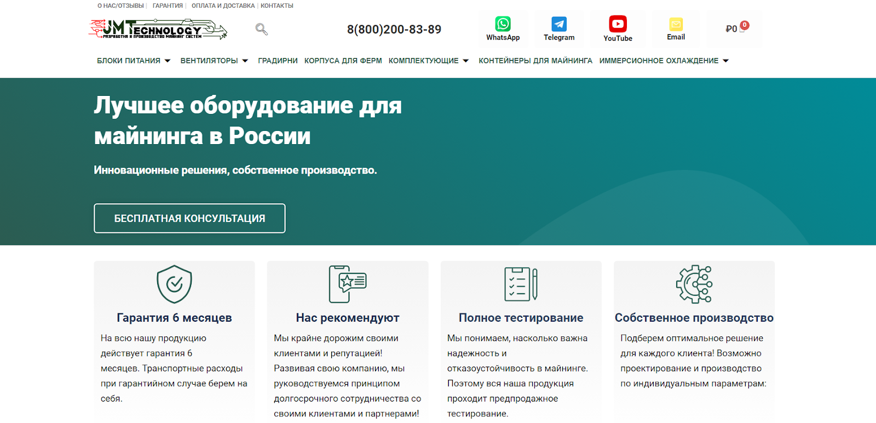Click the cart item count badge
876x423 pixels.
coord(745,25)
